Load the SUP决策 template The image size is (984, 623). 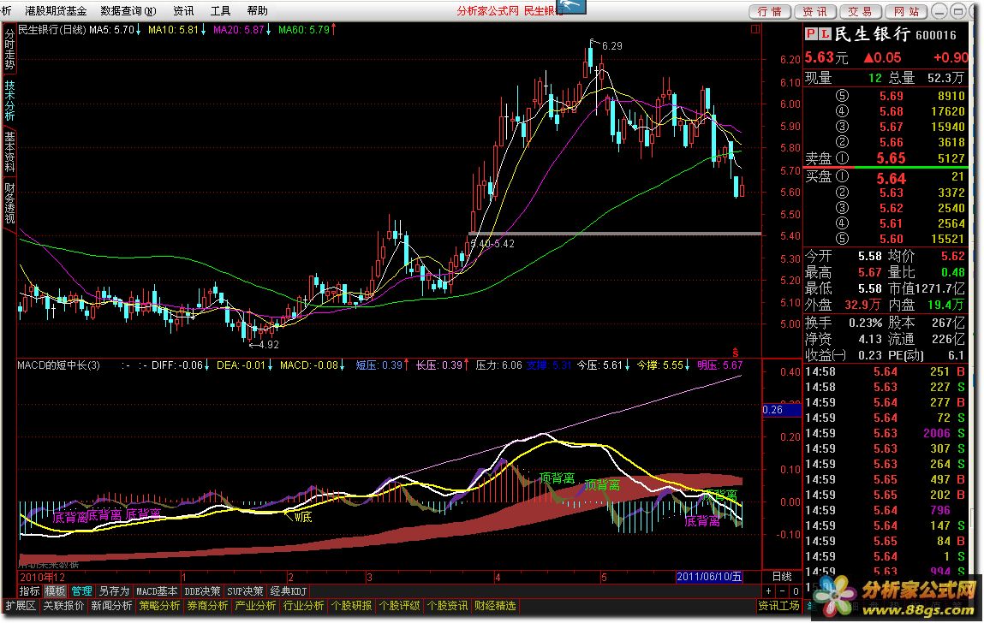tap(245, 591)
